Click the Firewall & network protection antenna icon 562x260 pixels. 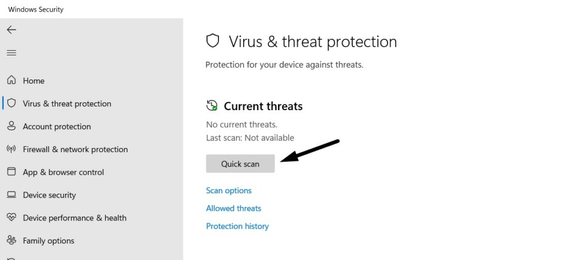11,149
